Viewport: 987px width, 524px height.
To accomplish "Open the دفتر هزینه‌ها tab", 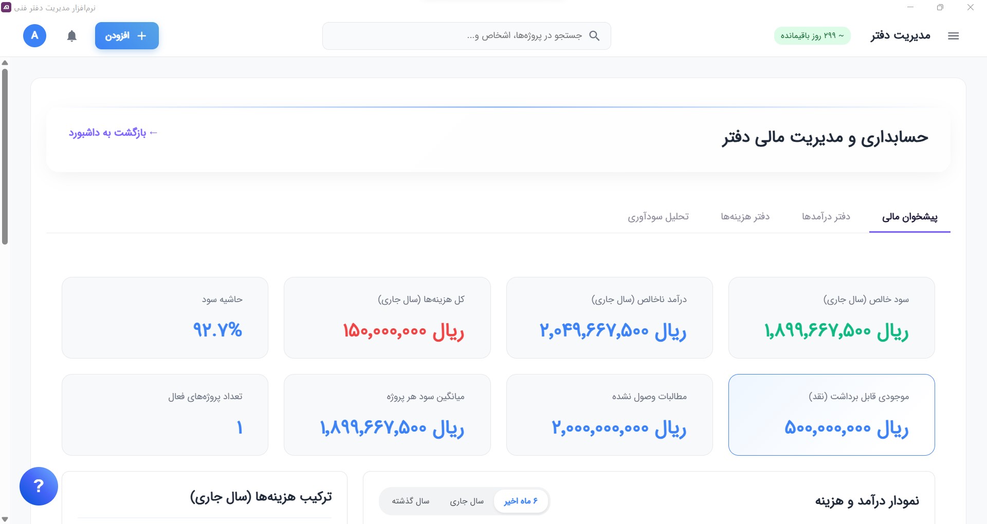I will click(x=745, y=217).
